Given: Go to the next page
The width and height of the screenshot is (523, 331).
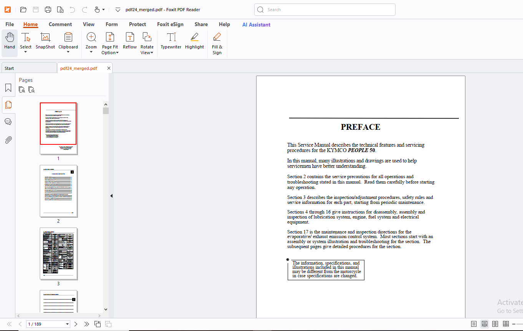Looking at the screenshot, I should point(76,324).
